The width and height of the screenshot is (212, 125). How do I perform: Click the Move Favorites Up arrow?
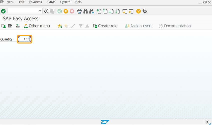87,26
